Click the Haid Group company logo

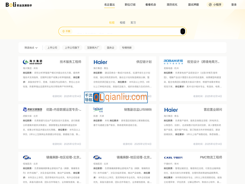32,62
